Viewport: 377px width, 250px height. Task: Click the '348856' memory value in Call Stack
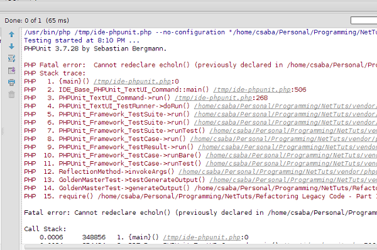(x=94, y=237)
